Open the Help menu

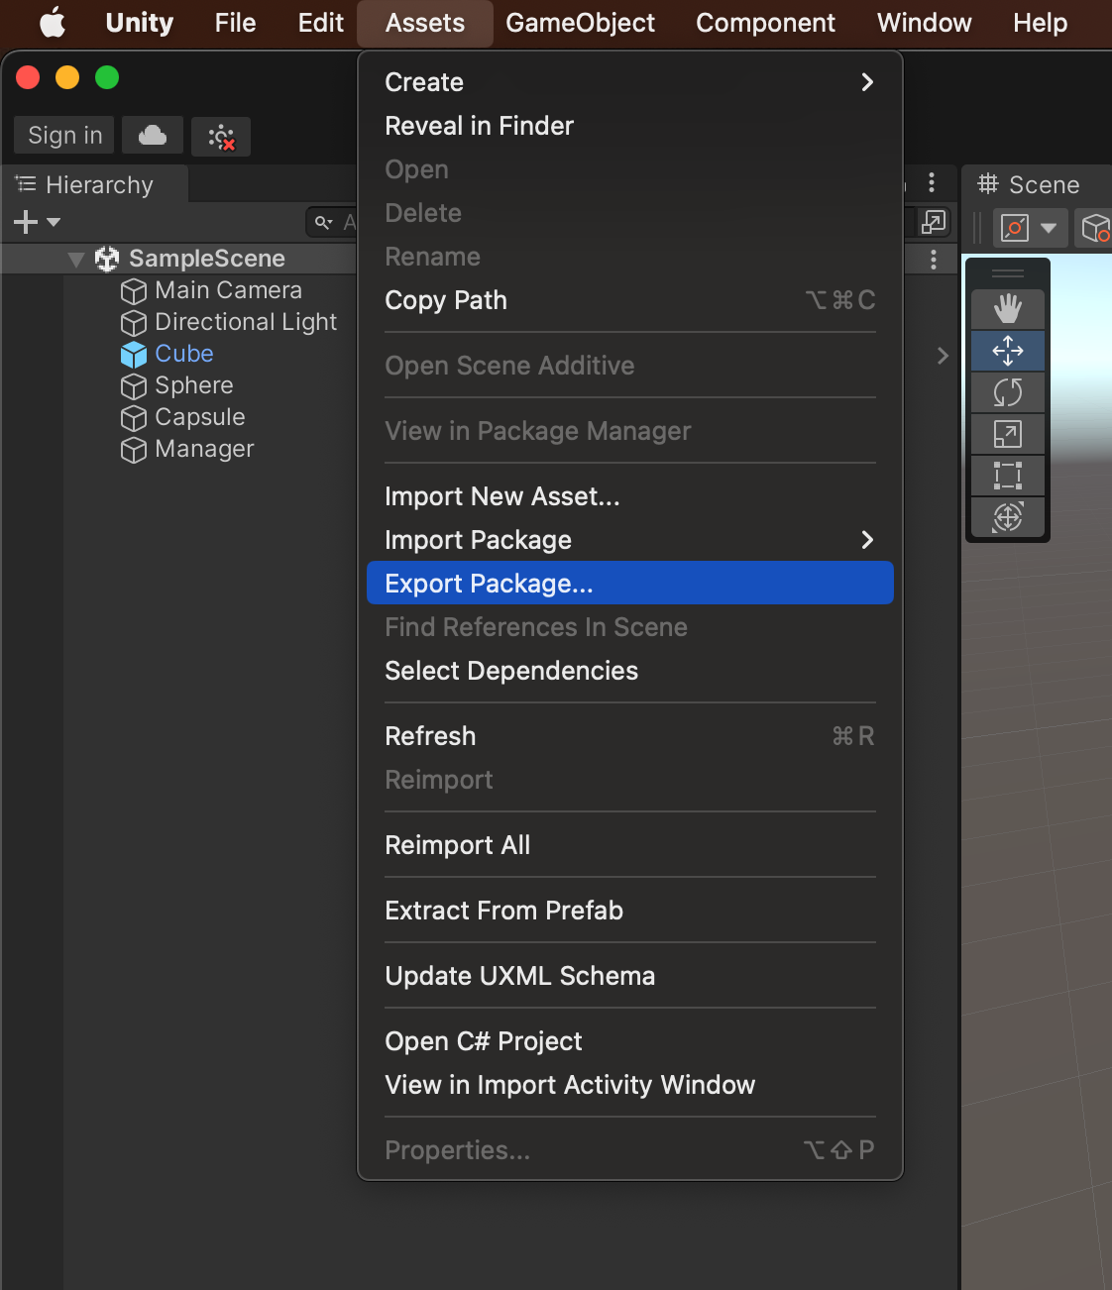pos(1040,23)
